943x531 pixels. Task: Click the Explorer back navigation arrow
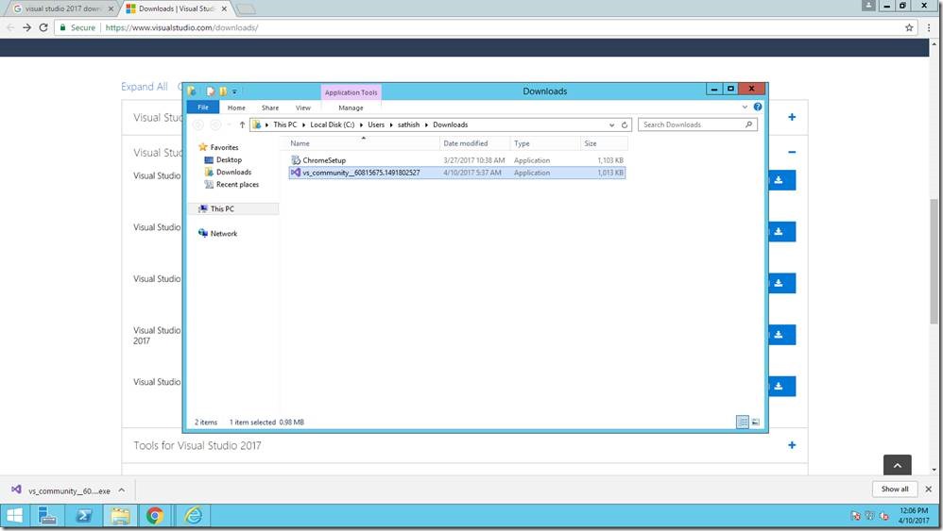tap(197, 124)
